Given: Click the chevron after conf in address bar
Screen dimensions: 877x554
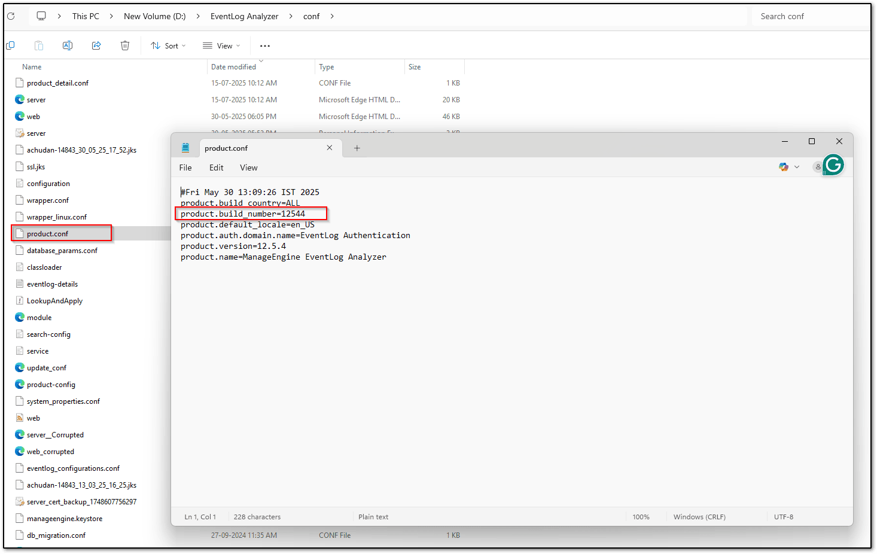Looking at the screenshot, I should [332, 16].
